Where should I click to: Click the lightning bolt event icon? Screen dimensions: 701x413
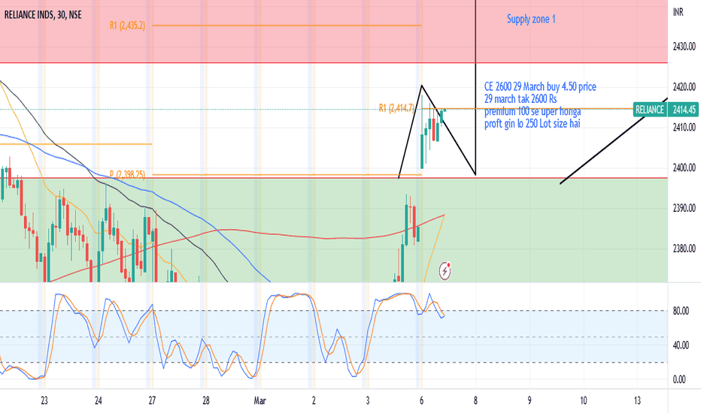(x=445, y=270)
